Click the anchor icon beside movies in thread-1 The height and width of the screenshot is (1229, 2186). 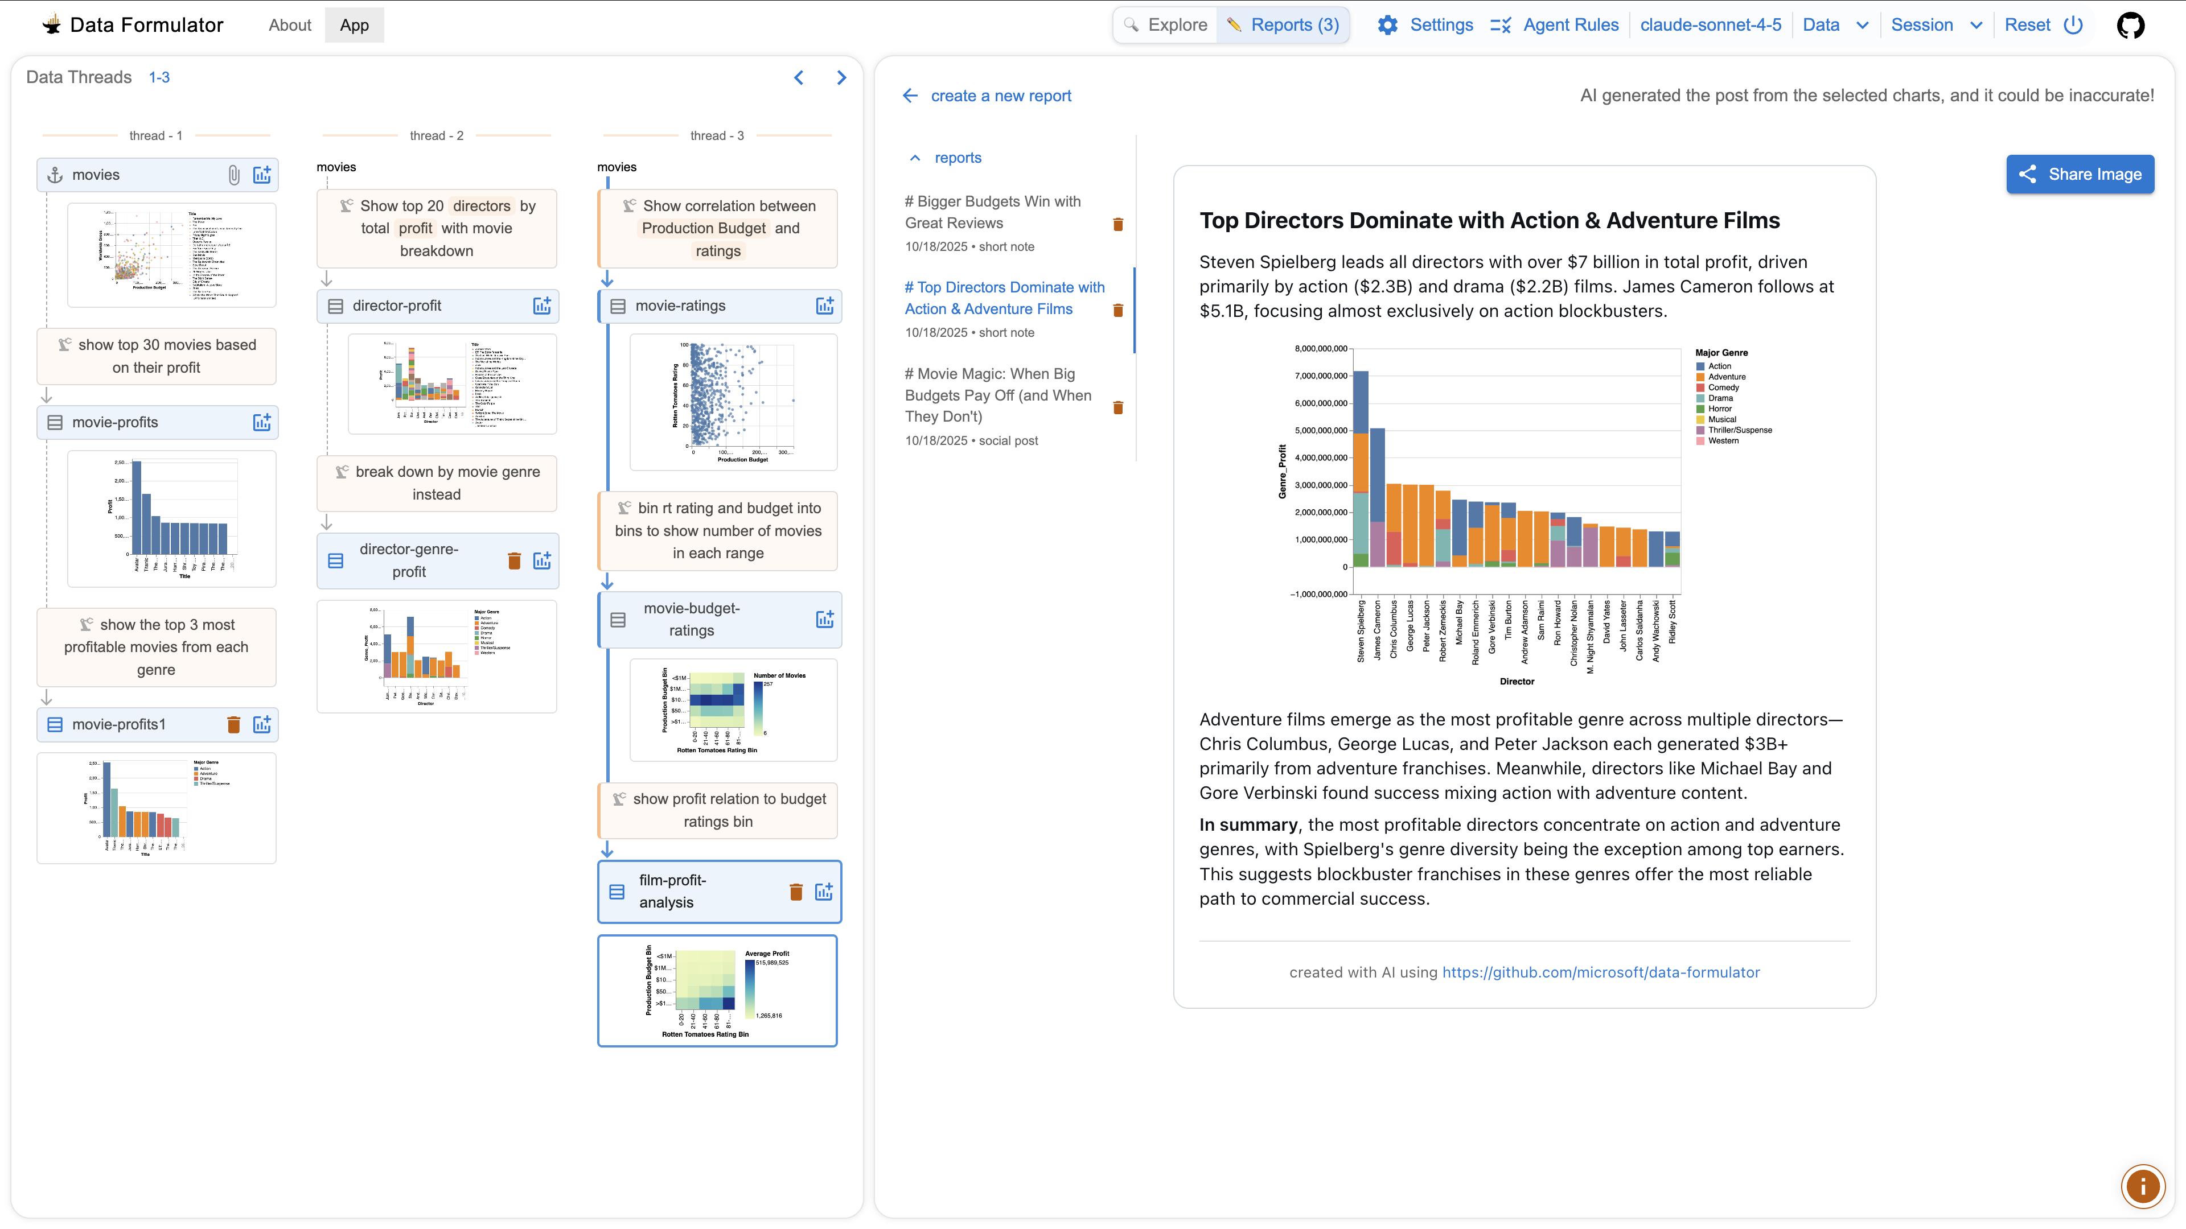[54, 175]
